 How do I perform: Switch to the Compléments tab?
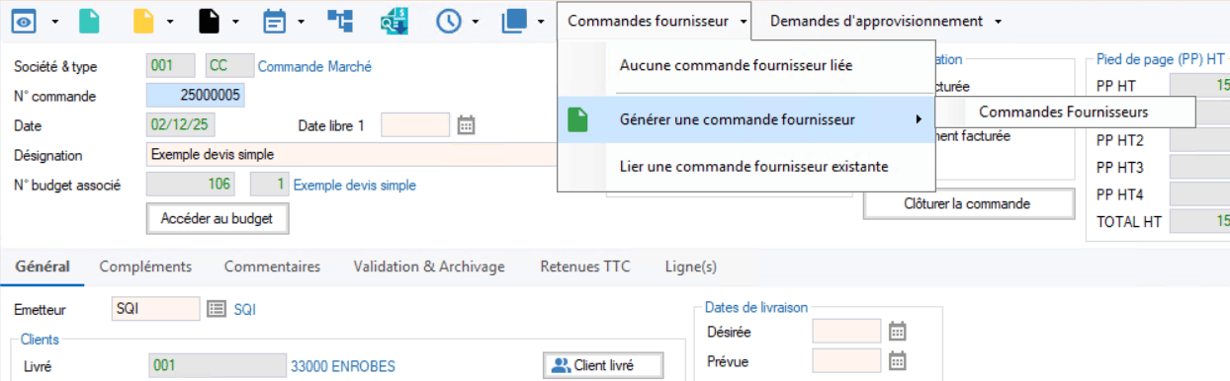[145, 267]
